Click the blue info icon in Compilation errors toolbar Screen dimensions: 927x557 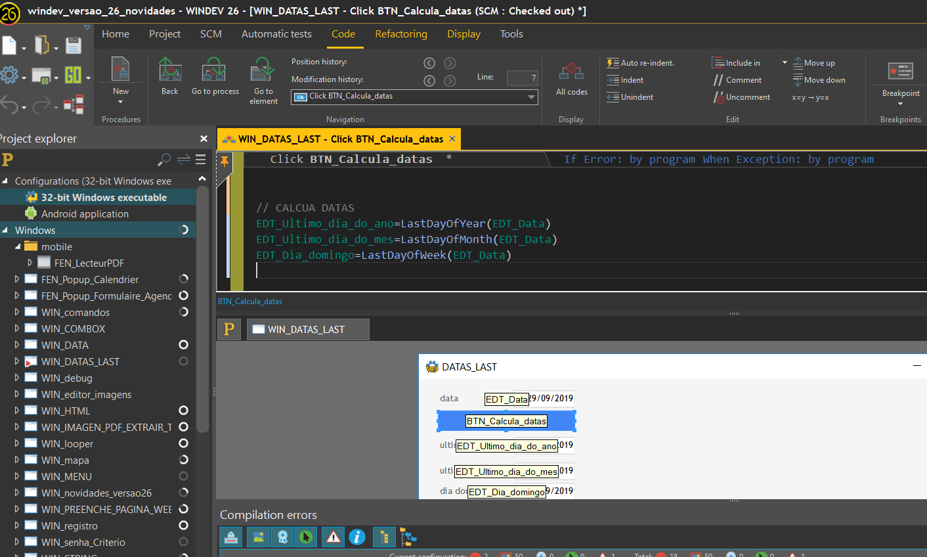coord(357,537)
